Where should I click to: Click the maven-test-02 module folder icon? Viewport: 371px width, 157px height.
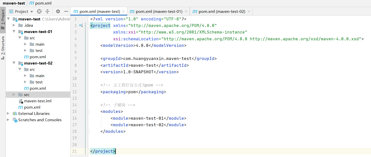[x=21, y=63]
